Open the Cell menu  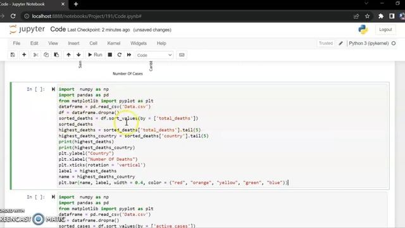93,43
